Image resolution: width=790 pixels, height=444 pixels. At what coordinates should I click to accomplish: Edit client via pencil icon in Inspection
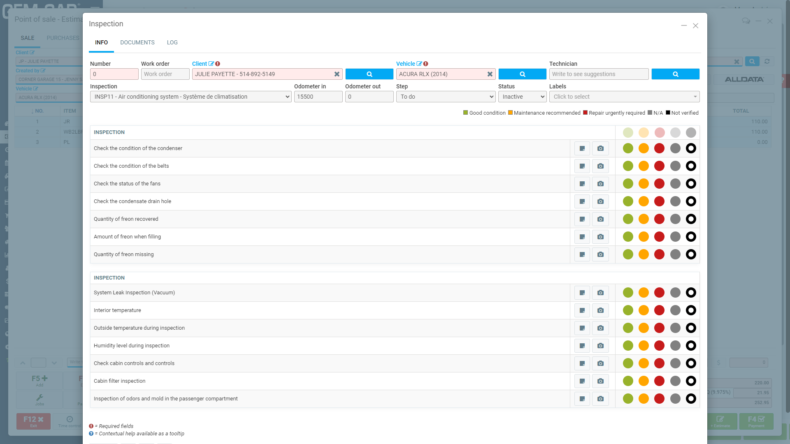[x=211, y=64]
